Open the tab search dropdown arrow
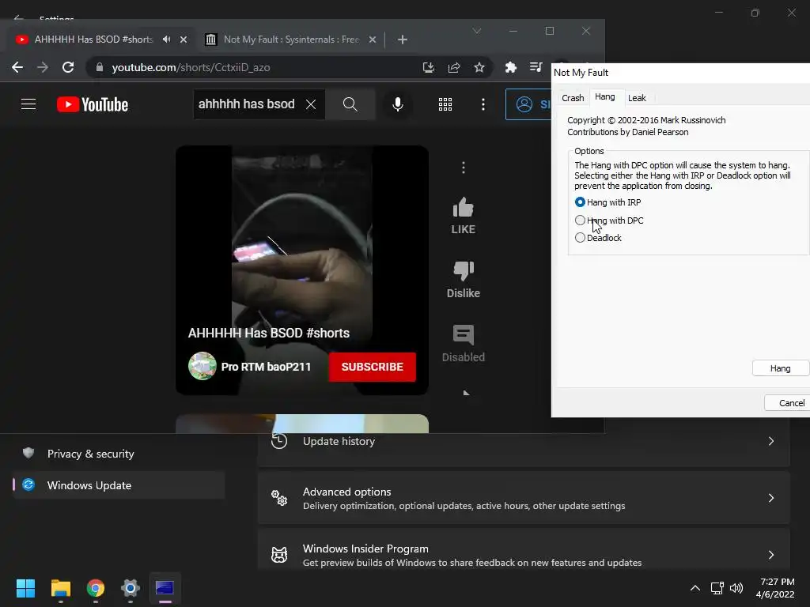810x607 pixels. click(x=477, y=31)
